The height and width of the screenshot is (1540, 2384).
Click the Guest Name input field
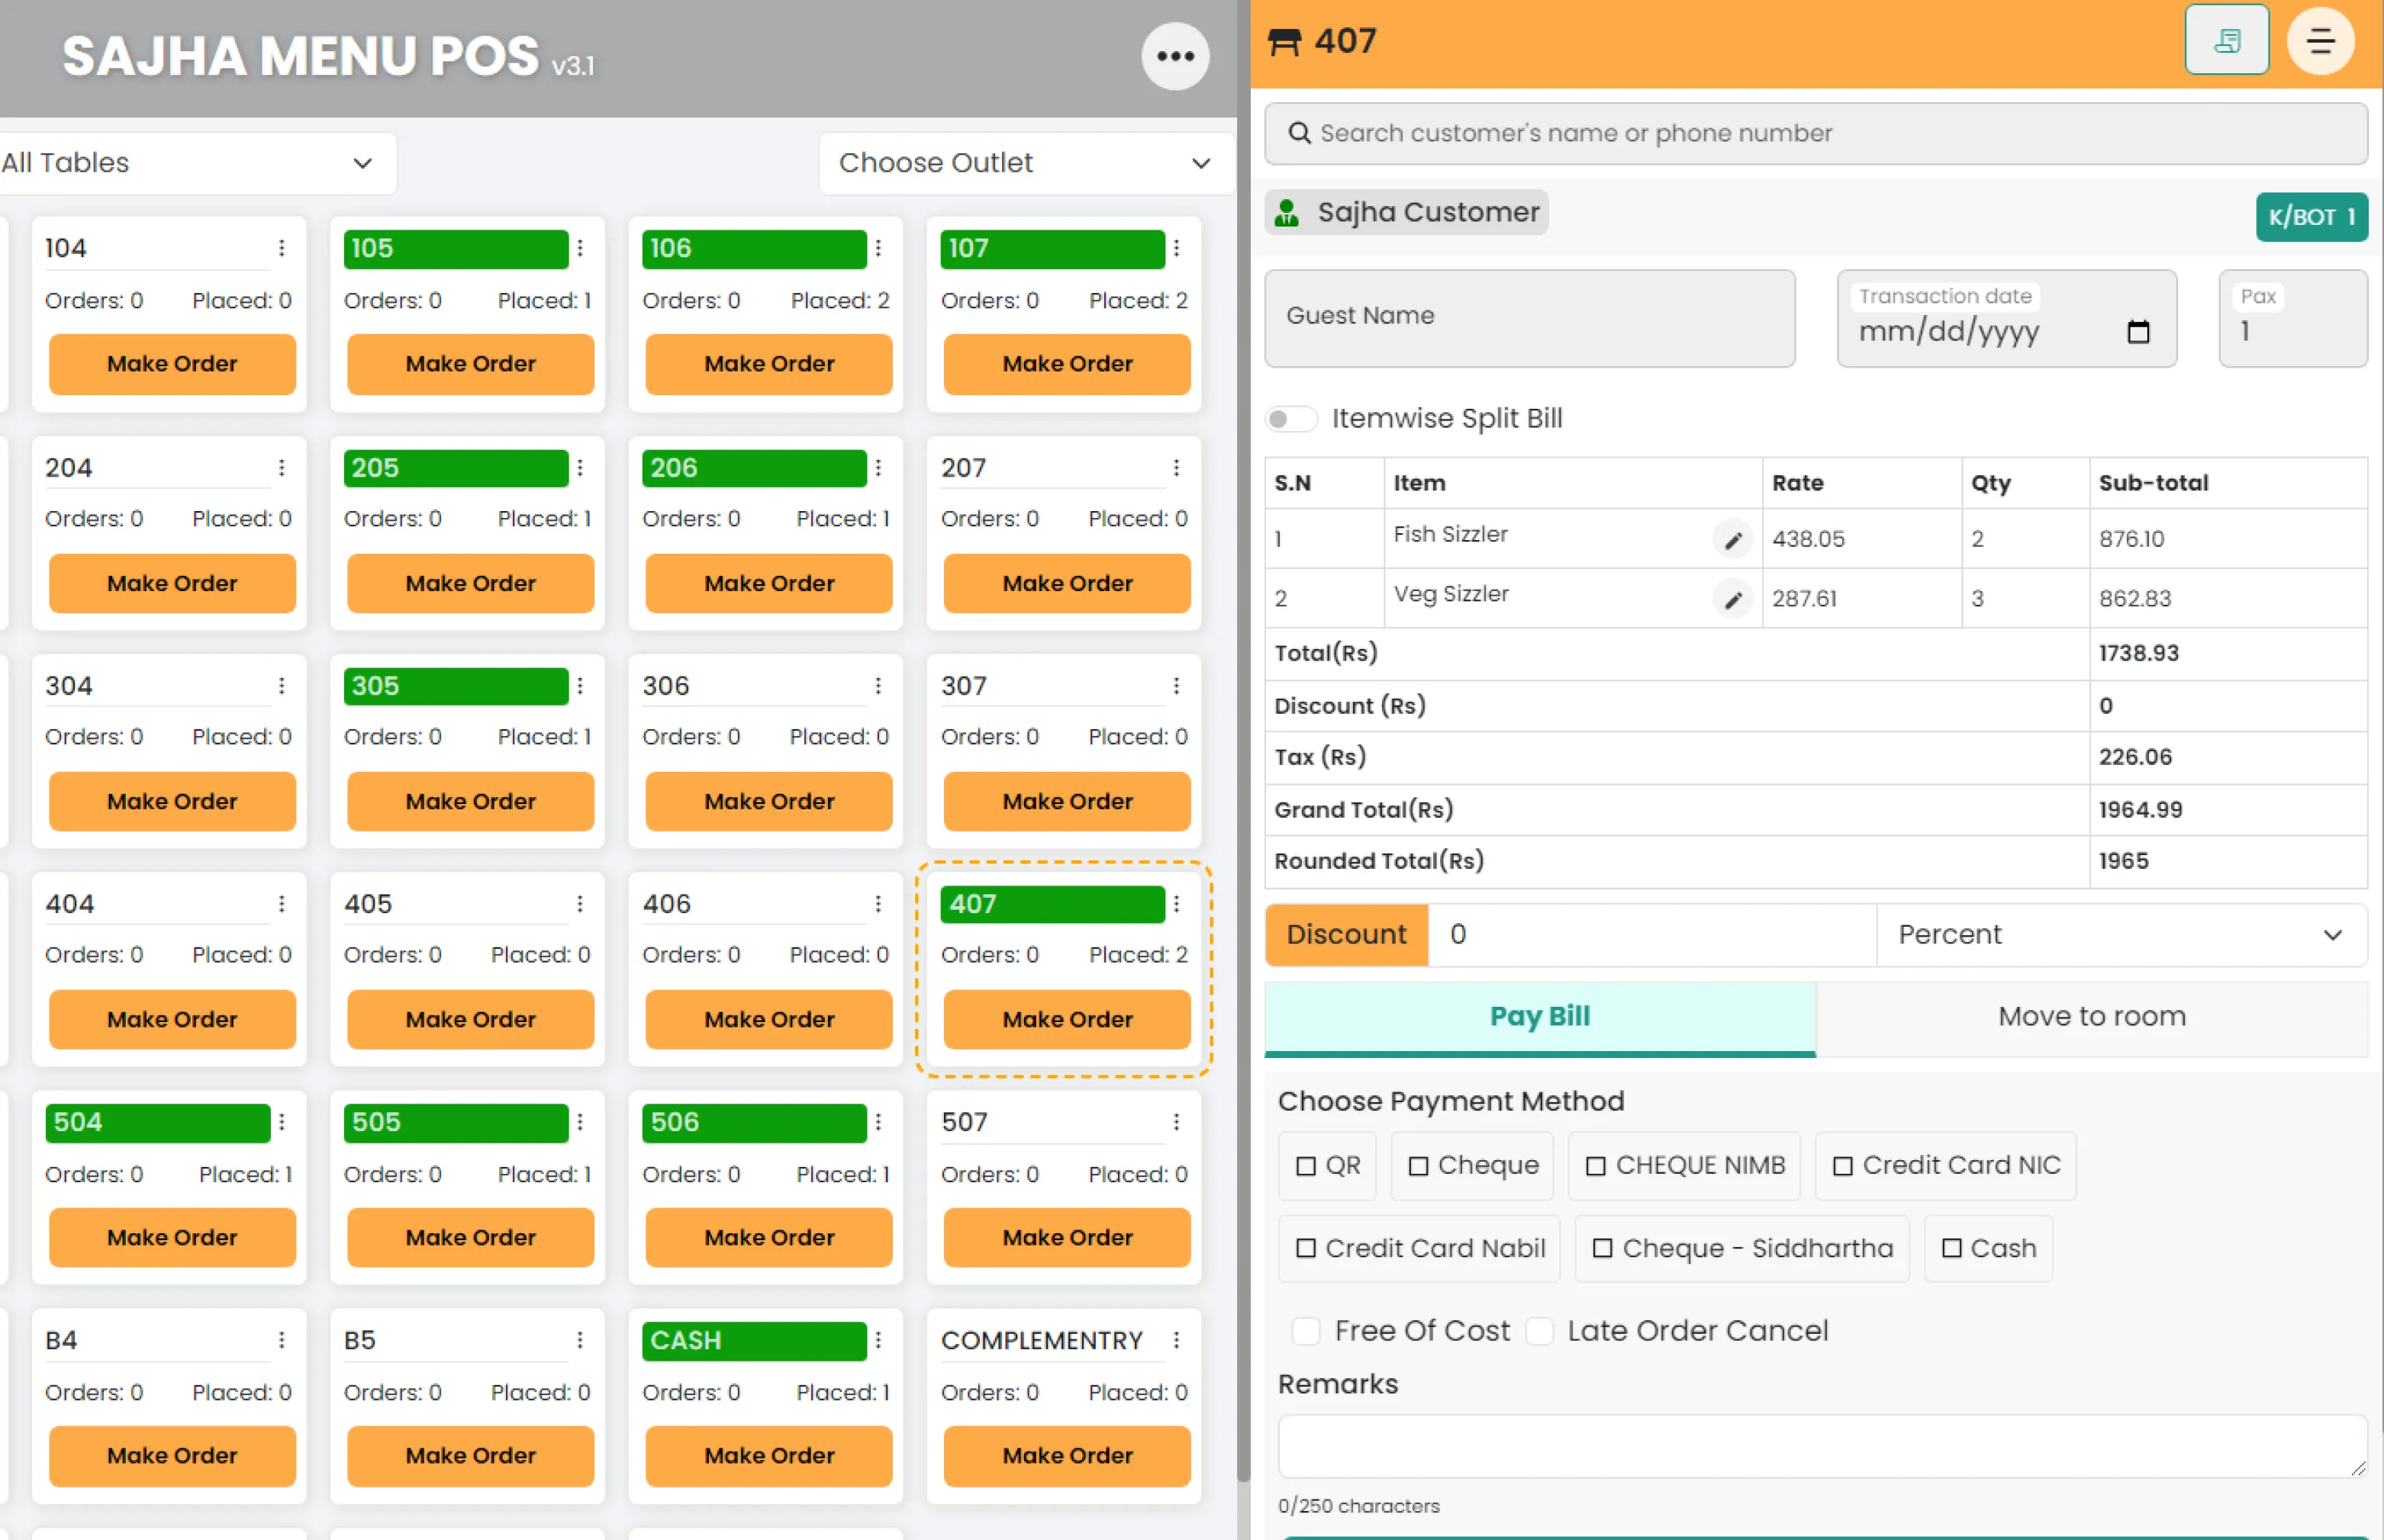click(x=1529, y=318)
